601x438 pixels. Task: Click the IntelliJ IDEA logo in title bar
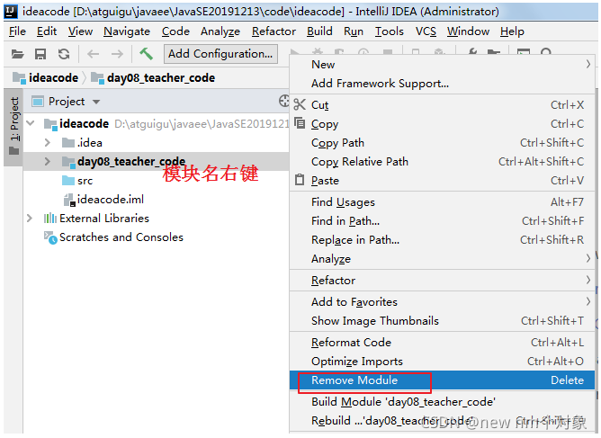(x=11, y=12)
